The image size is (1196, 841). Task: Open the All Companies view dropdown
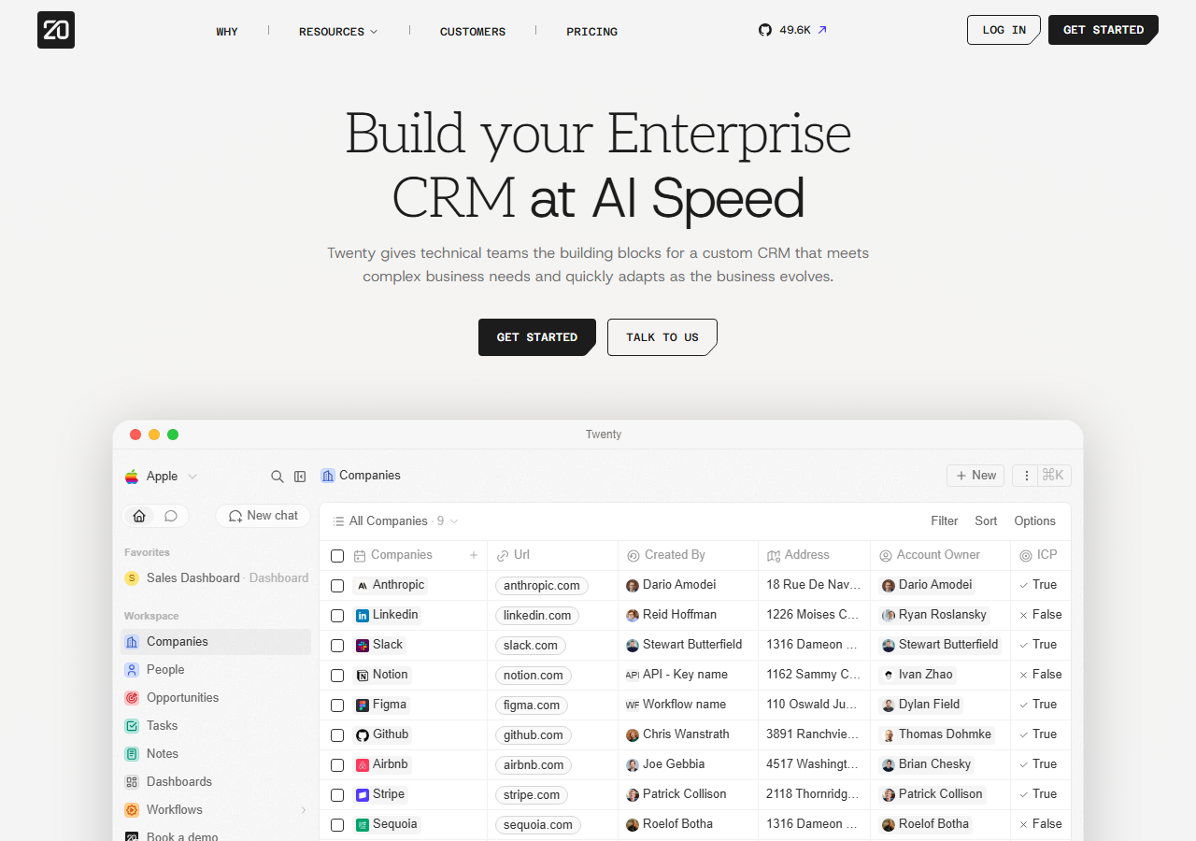[x=395, y=521]
